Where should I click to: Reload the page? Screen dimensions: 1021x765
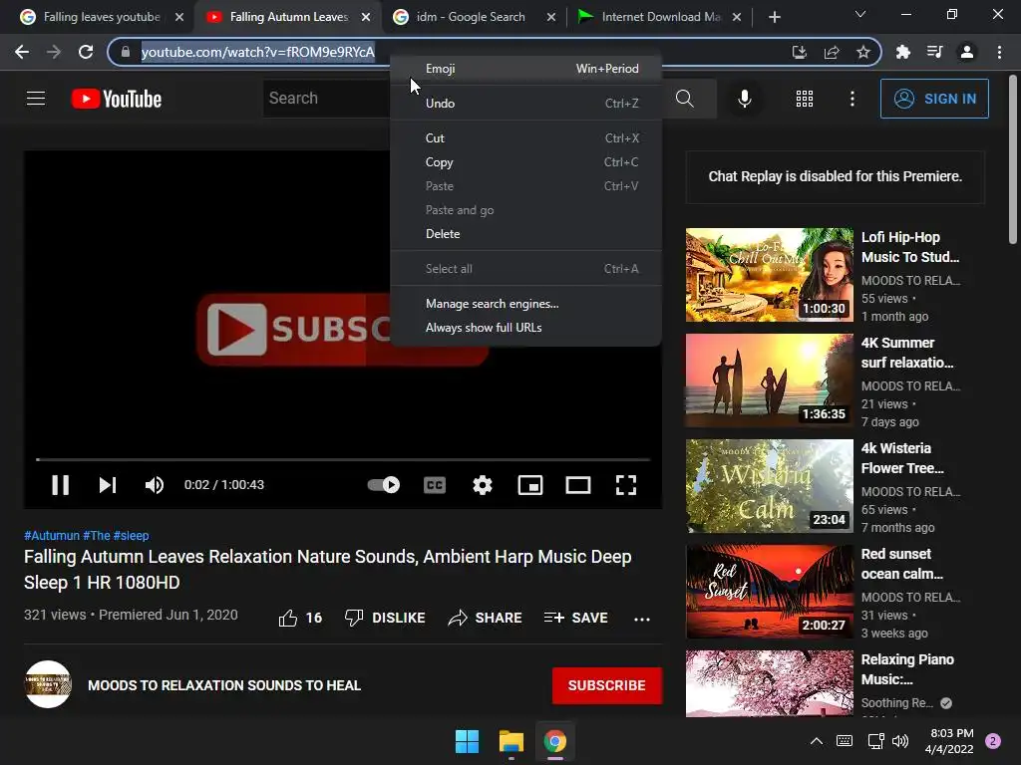tap(86, 52)
